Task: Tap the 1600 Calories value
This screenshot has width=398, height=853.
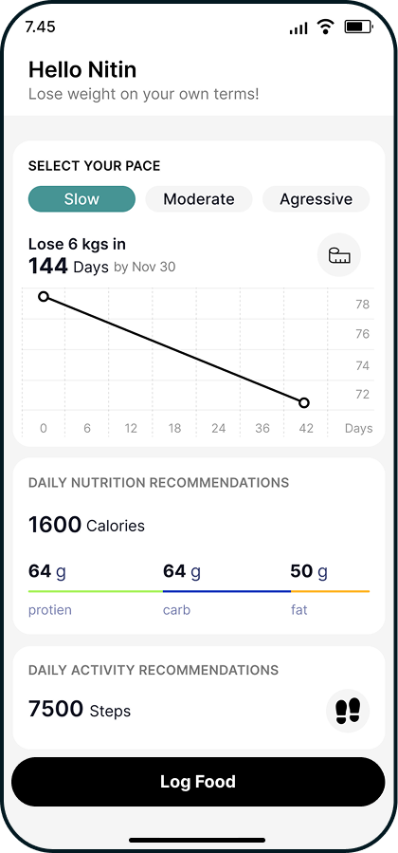Action: click(86, 525)
